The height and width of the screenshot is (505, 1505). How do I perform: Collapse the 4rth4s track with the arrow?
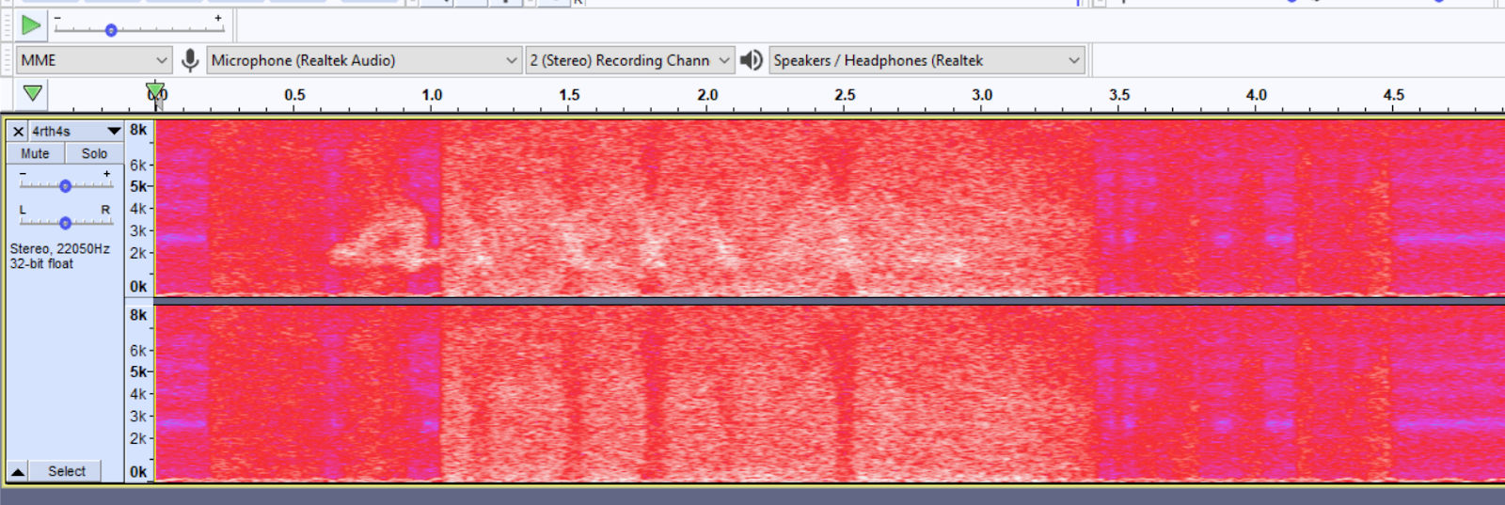18,471
